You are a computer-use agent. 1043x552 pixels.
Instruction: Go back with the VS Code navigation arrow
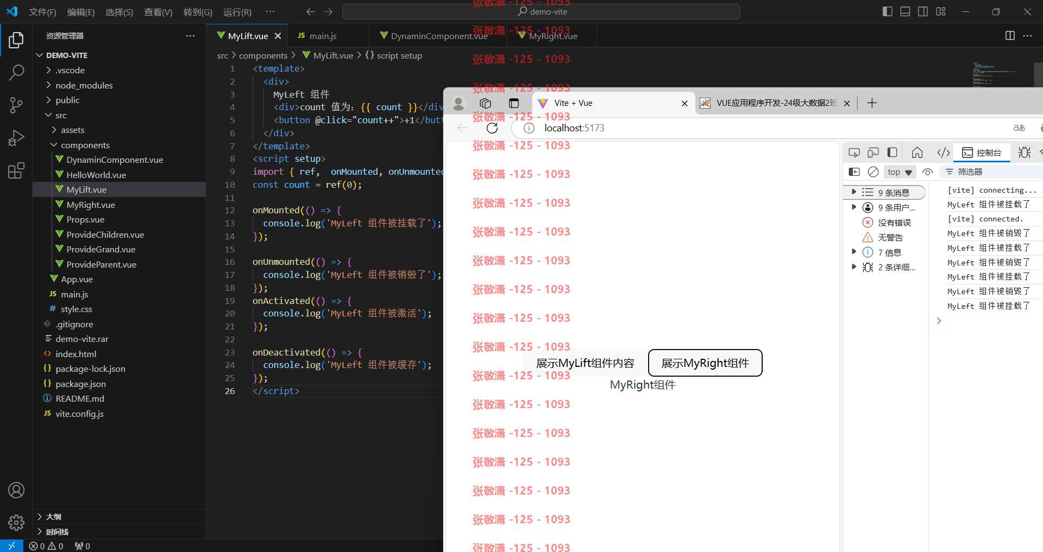coord(310,11)
